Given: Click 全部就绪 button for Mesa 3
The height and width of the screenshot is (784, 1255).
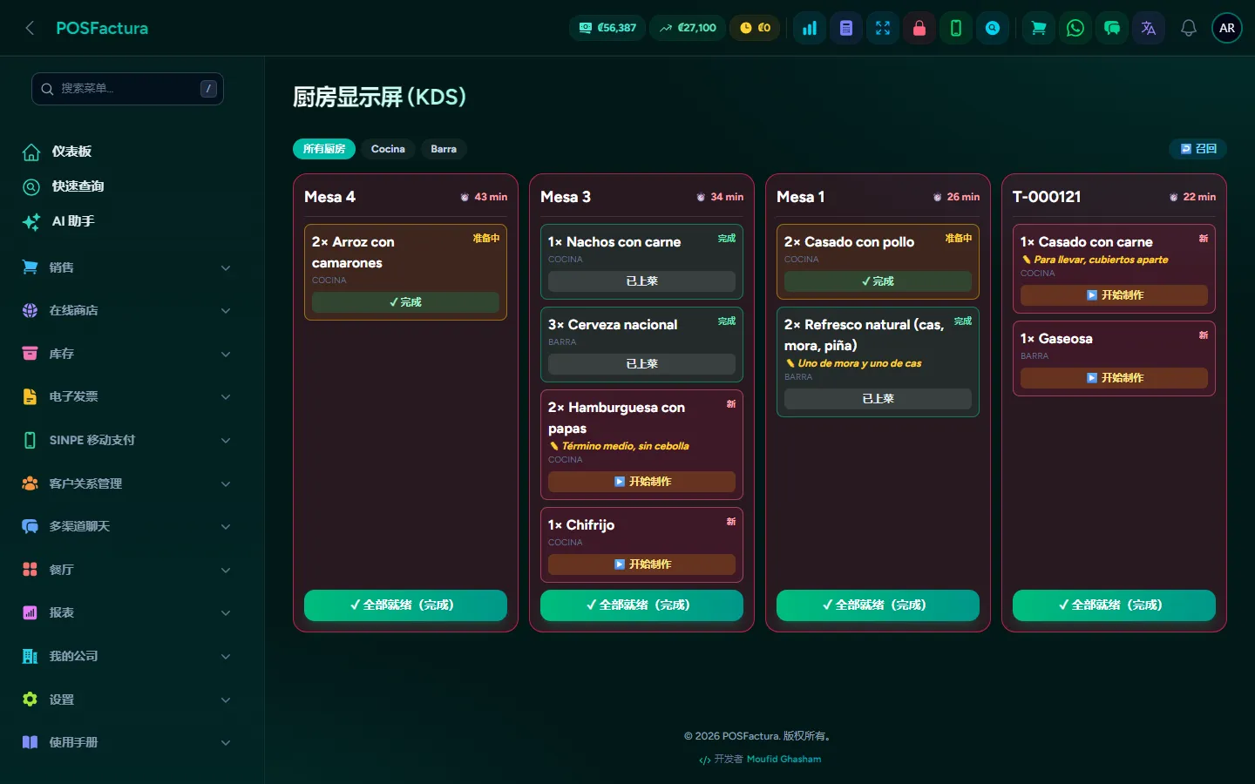Looking at the screenshot, I should 641,605.
